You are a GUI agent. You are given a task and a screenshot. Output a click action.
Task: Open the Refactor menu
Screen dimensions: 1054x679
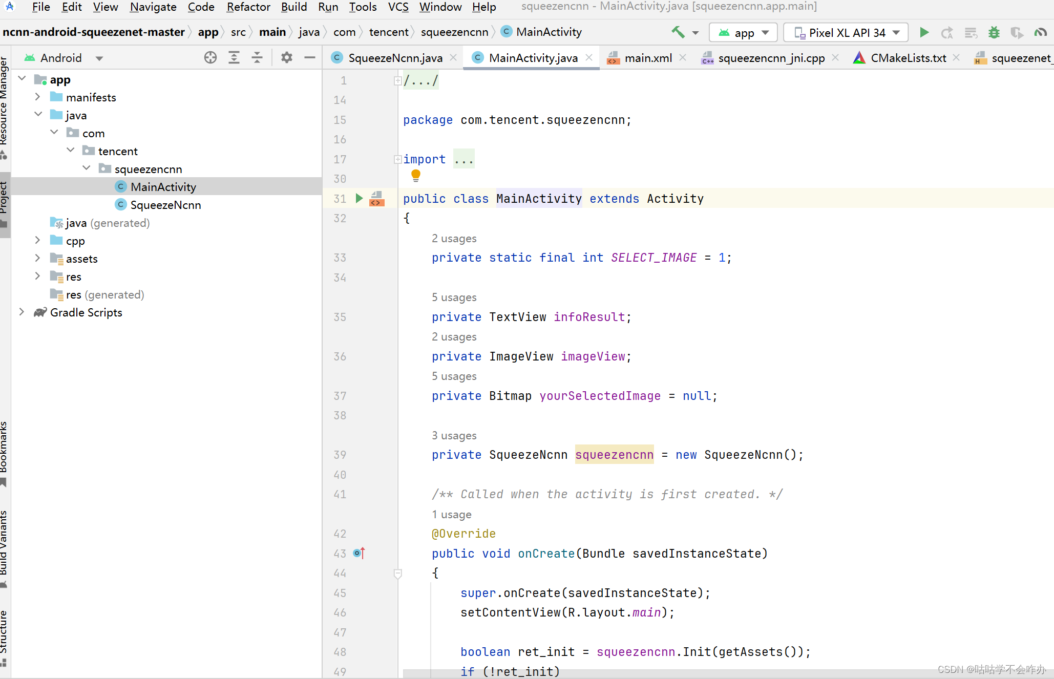click(x=248, y=7)
